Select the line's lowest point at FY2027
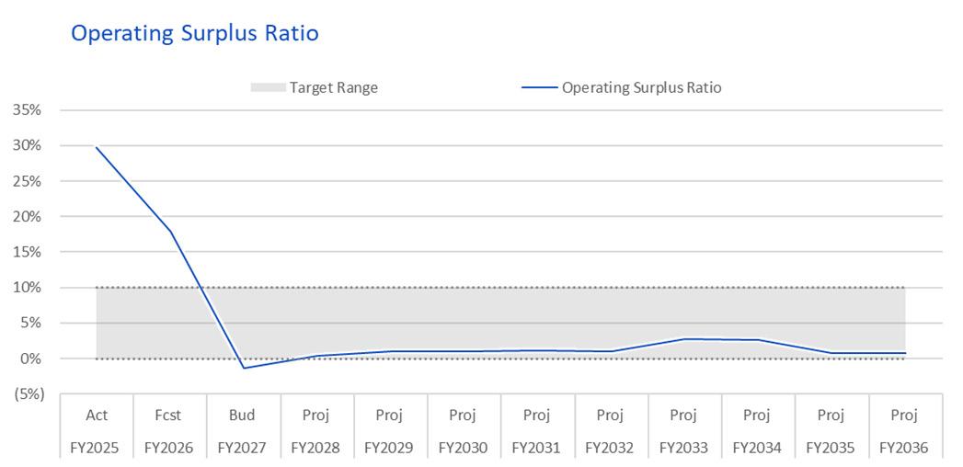Viewport: 963px width, 467px height. pyautogui.click(x=243, y=368)
